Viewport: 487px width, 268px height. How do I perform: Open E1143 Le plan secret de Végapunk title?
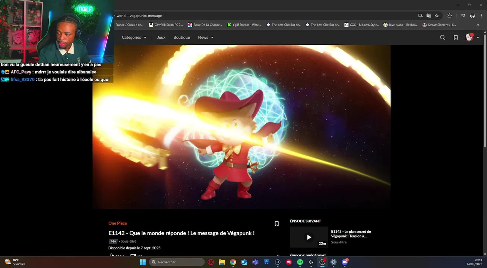pyautogui.click(x=351, y=234)
